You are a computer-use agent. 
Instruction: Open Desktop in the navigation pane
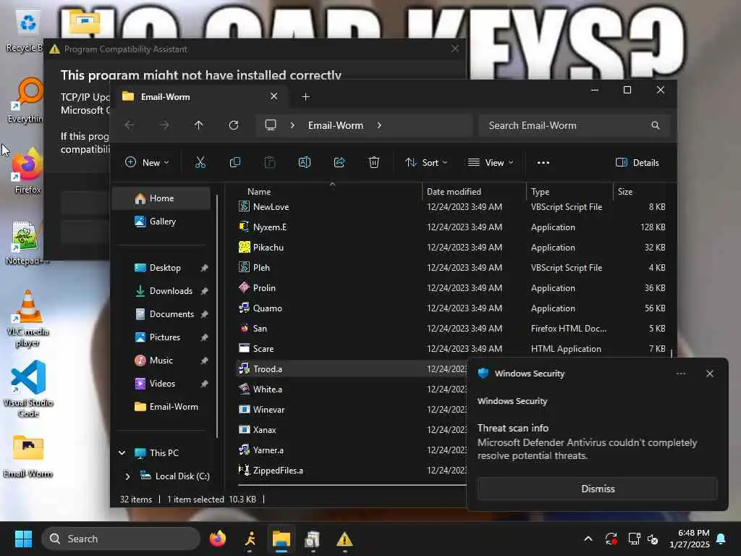point(161,268)
